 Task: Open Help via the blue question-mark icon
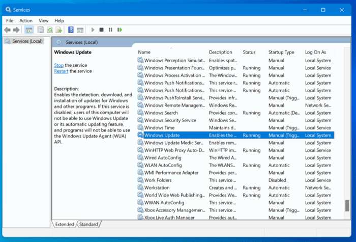pos(71,30)
